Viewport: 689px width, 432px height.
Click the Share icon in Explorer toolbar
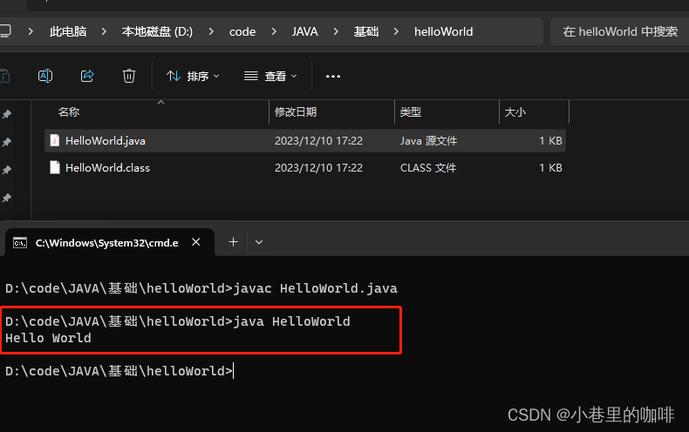[87, 76]
